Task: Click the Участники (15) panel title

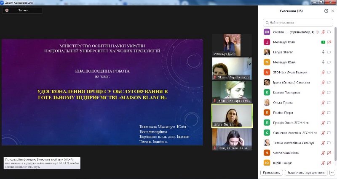Action: [291, 11]
